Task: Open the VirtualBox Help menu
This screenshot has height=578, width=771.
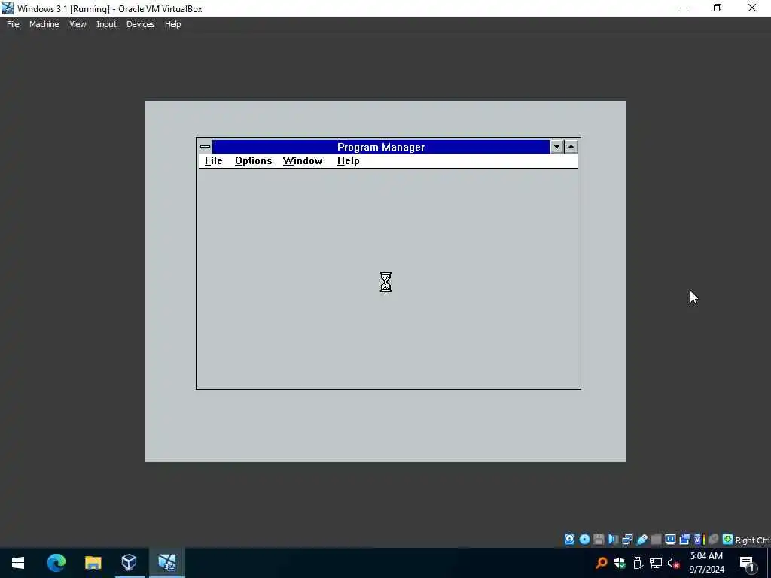Action: coord(172,24)
